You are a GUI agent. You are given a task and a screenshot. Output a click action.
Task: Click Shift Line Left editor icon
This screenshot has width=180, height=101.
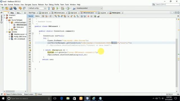click(x=82, y=16)
